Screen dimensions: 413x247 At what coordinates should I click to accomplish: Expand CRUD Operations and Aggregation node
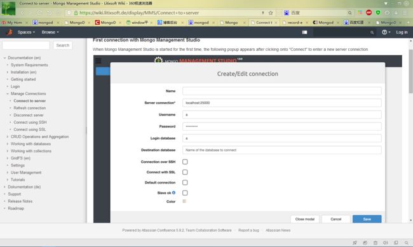8,137
